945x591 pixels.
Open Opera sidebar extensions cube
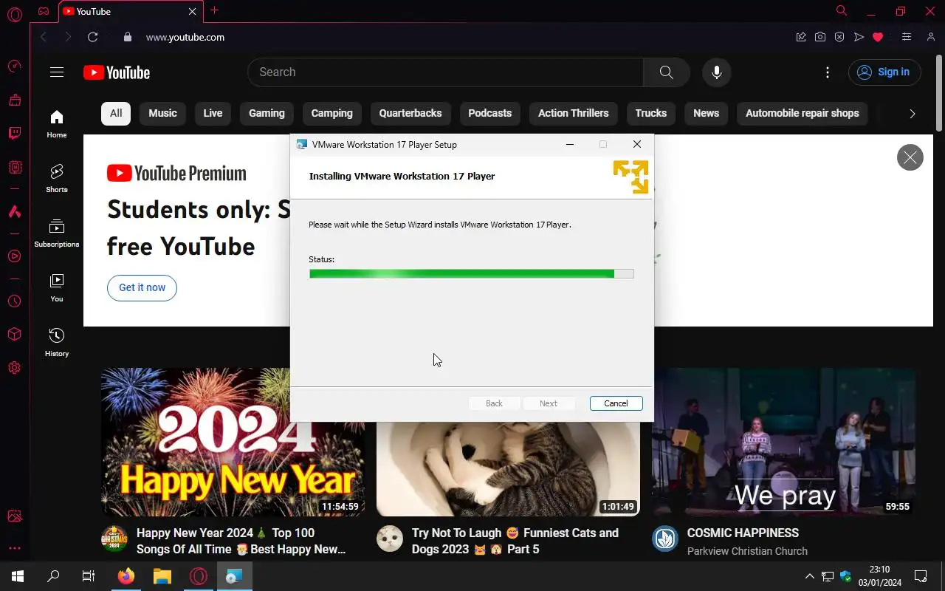[x=14, y=335]
